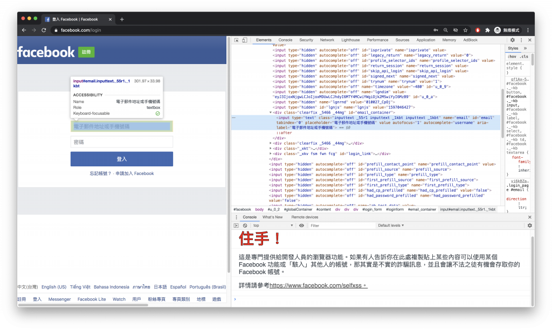Show the console sidebar icon

point(236,226)
